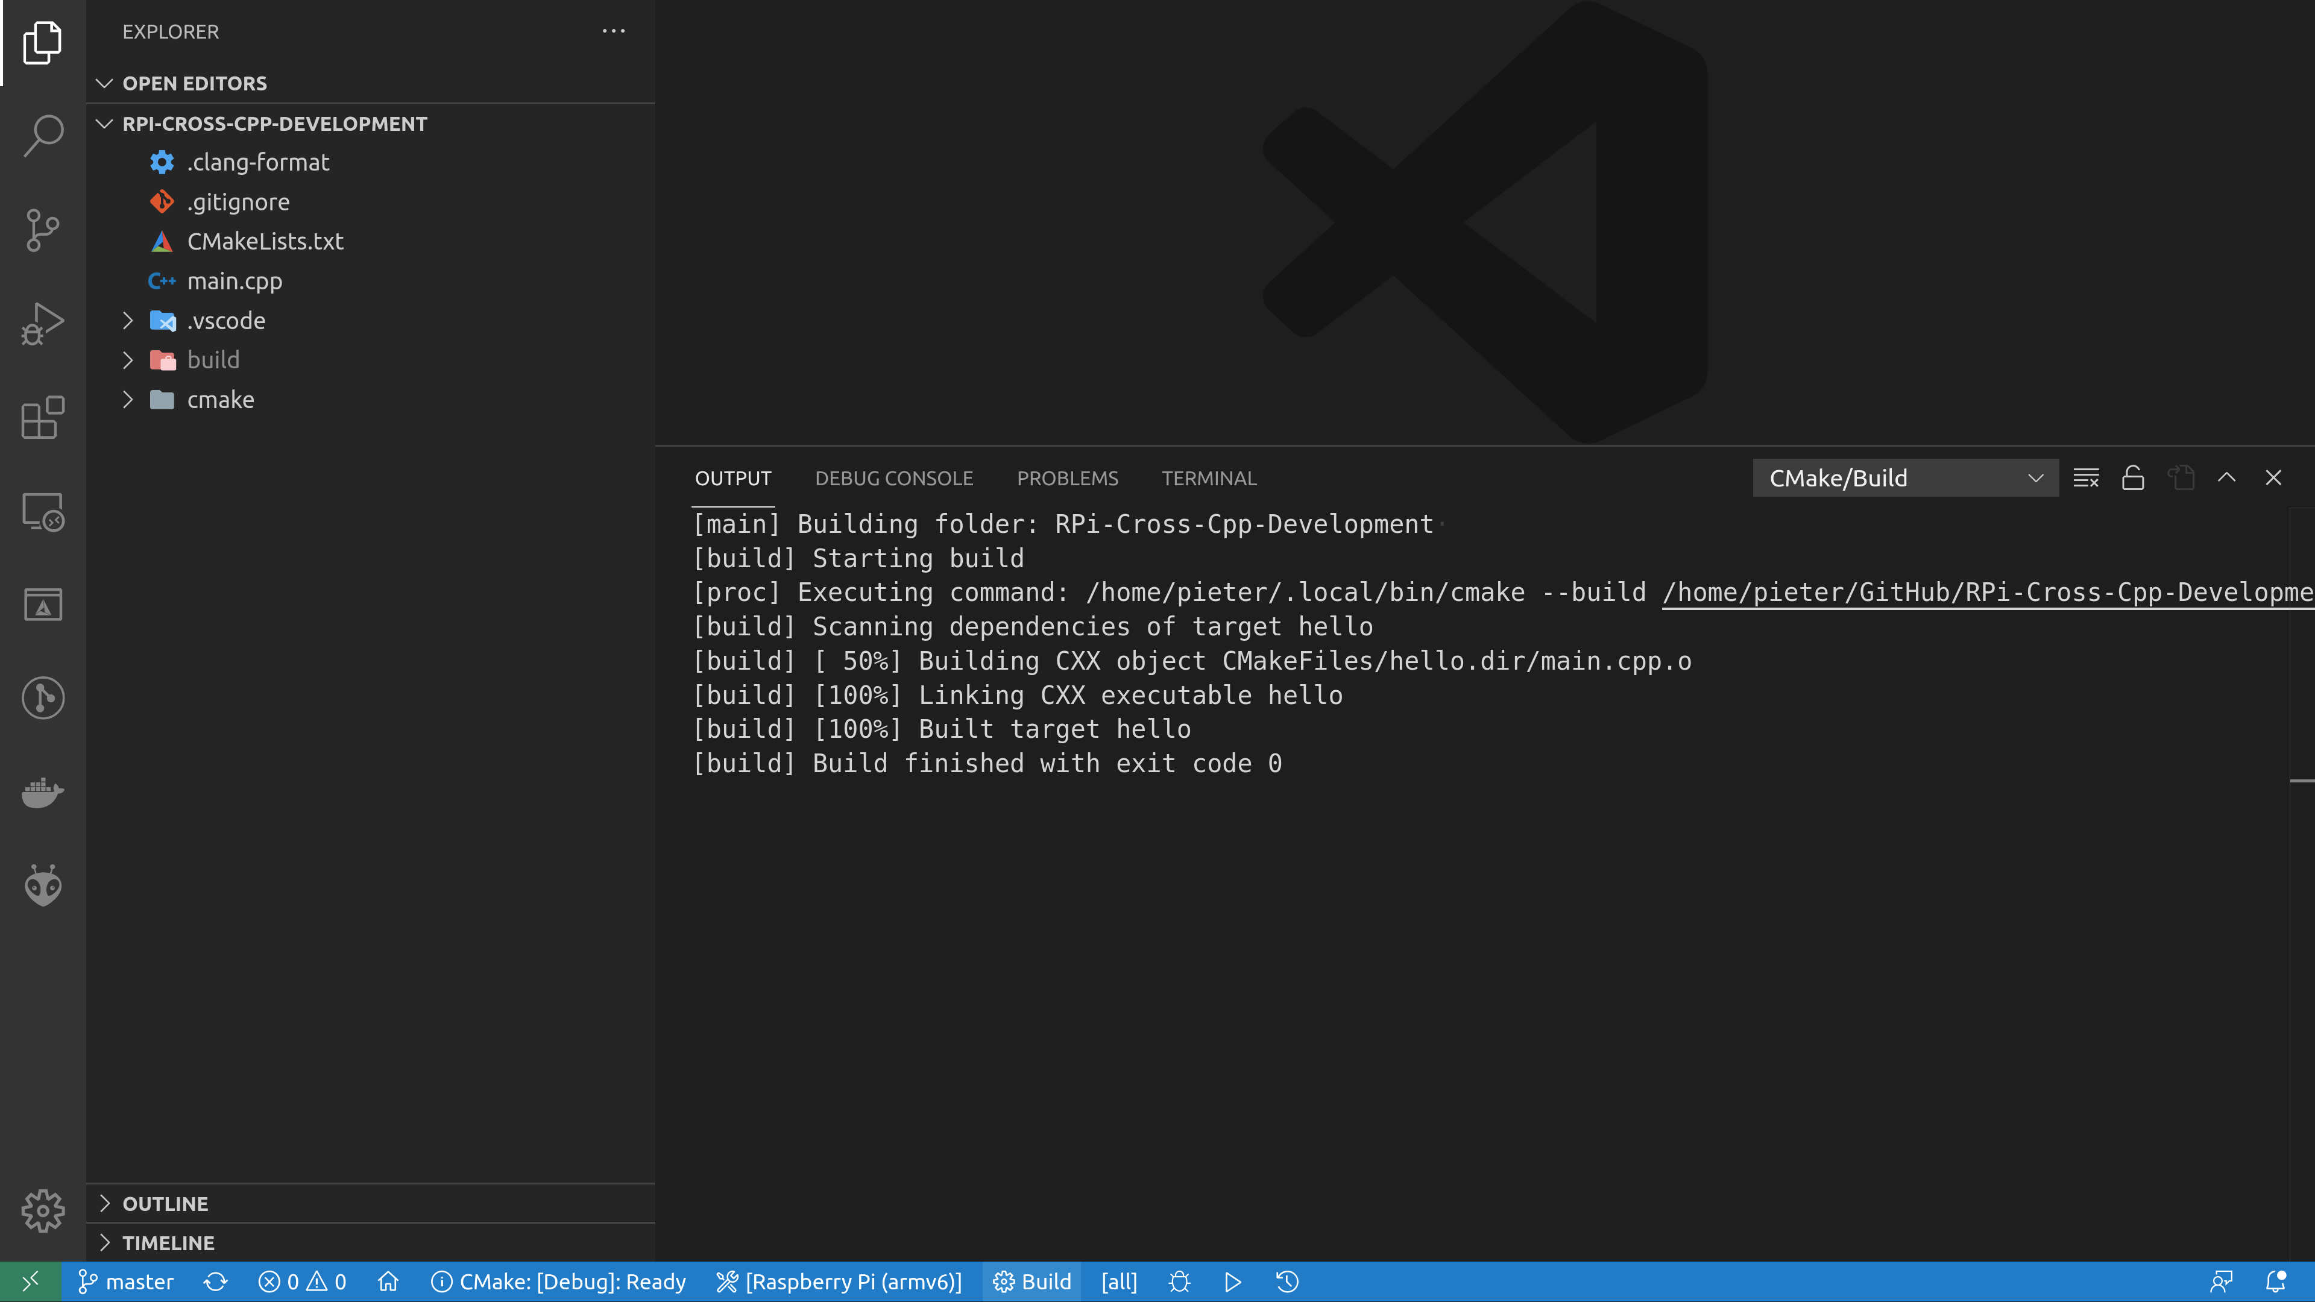Maximize the panel with the up chevron
Viewport: 2315px width, 1302px height.
tap(2226, 478)
